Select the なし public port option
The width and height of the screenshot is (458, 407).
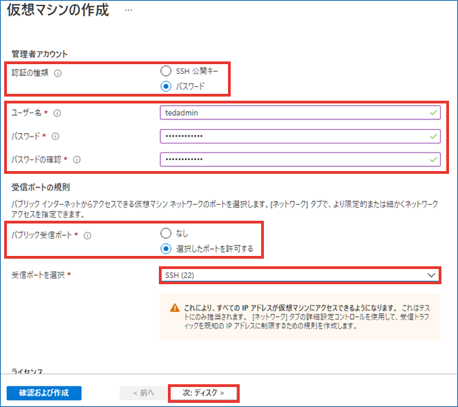coord(166,233)
